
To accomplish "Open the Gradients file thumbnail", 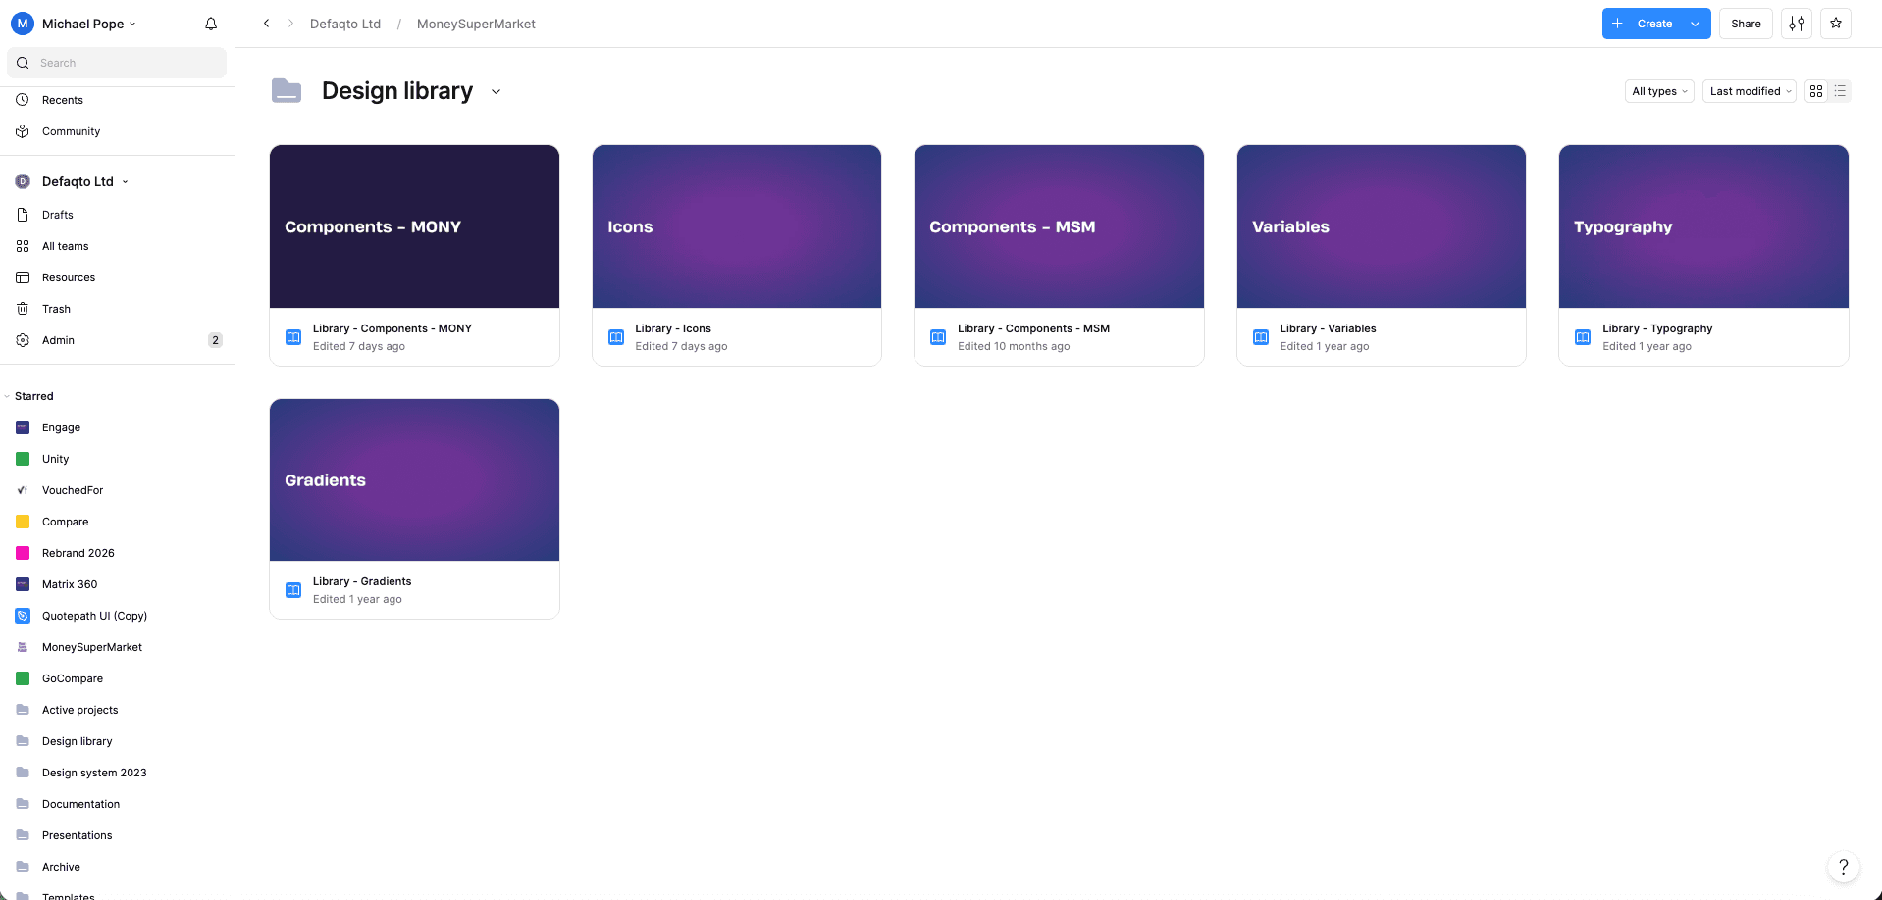I will coord(414,479).
